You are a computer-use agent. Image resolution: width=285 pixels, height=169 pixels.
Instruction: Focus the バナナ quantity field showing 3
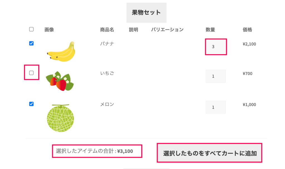point(216,47)
